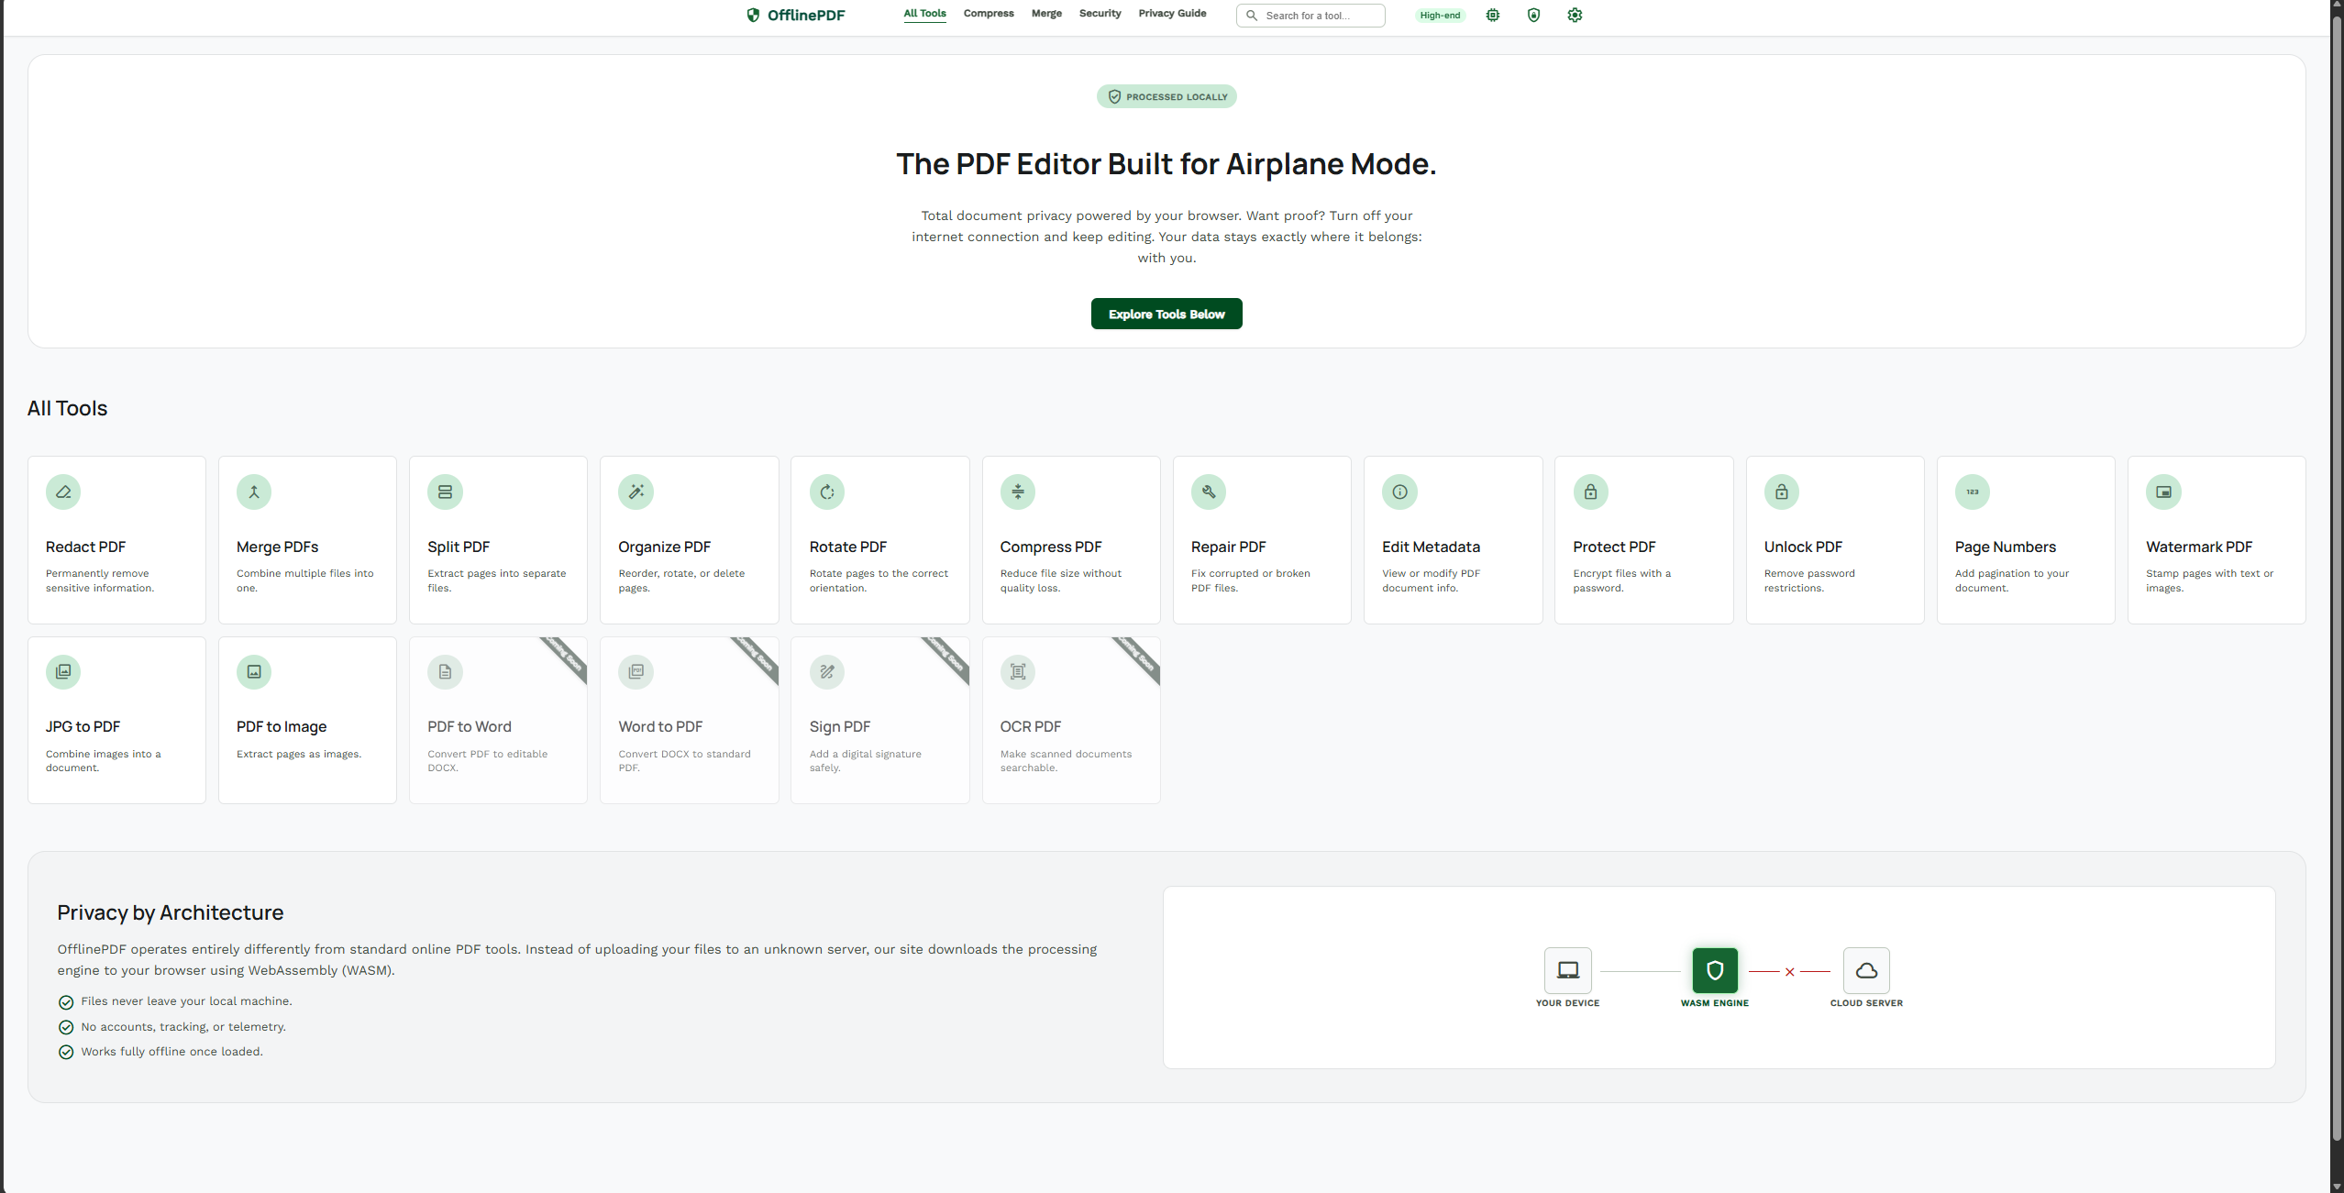
Task: Click the Sign PDF card title
Action: click(x=840, y=726)
